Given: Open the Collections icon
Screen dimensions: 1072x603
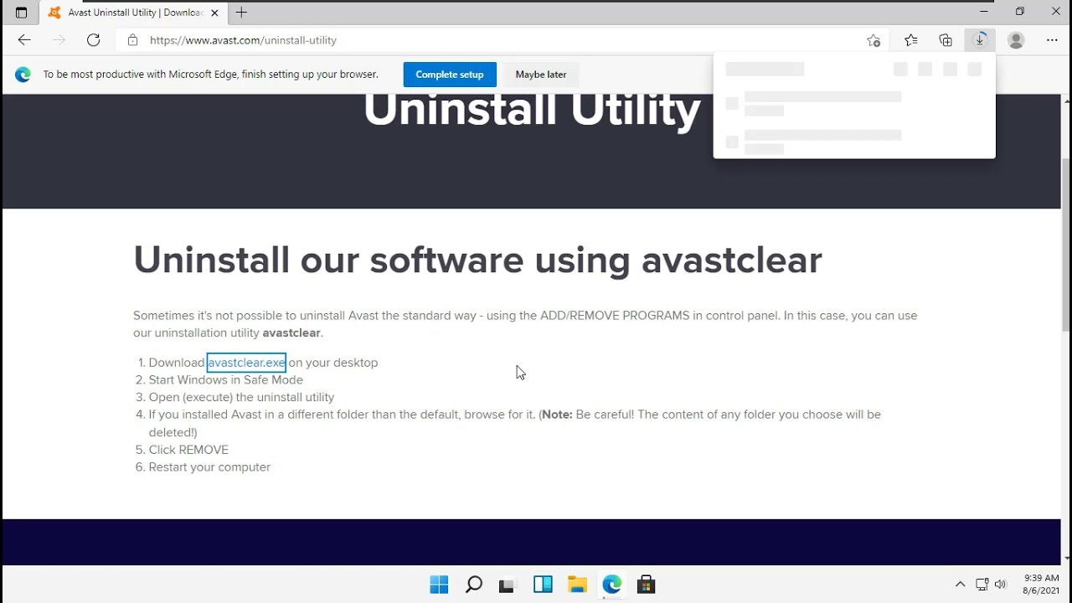Looking at the screenshot, I should point(946,40).
